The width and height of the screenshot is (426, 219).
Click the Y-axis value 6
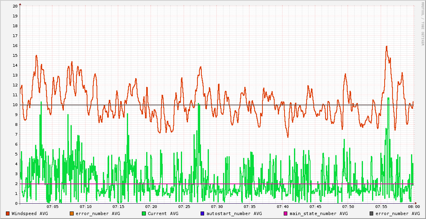(x=17, y=144)
